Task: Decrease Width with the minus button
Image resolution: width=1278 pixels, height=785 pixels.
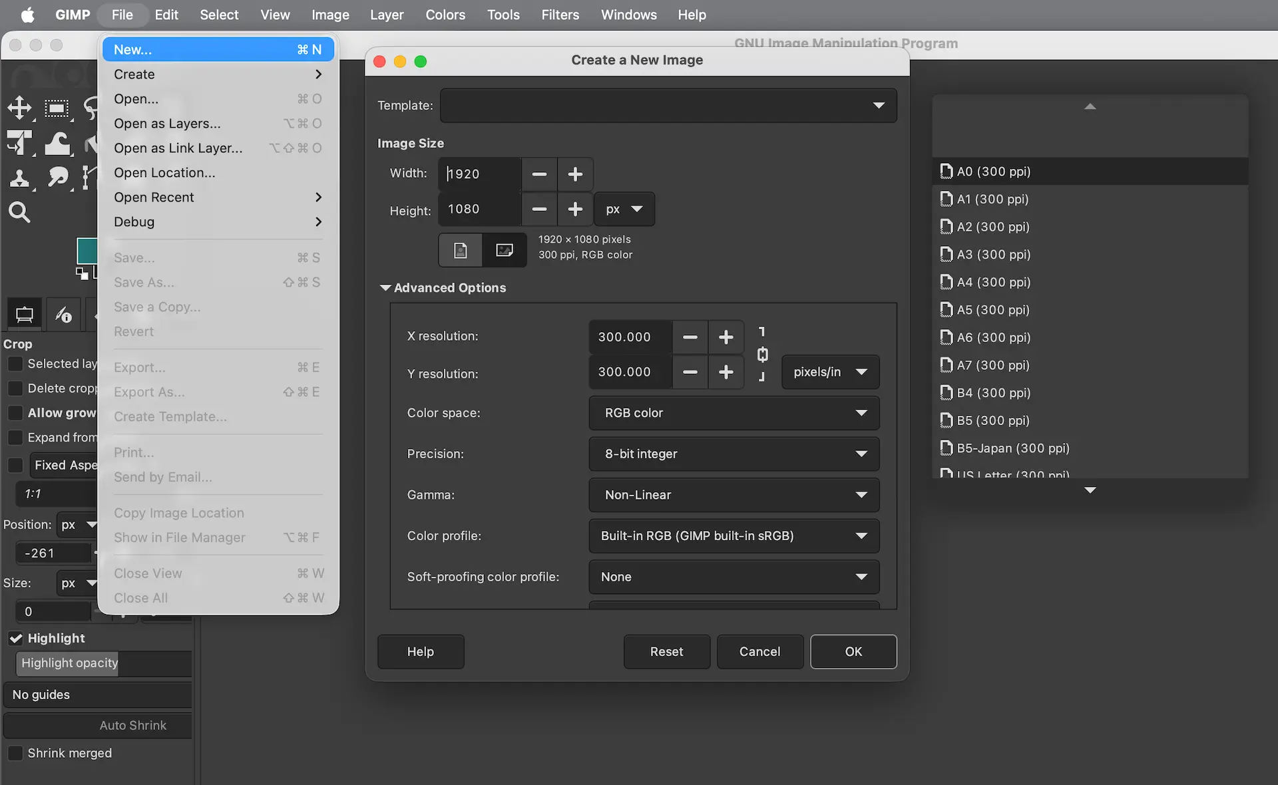Action: coord(539,174)
